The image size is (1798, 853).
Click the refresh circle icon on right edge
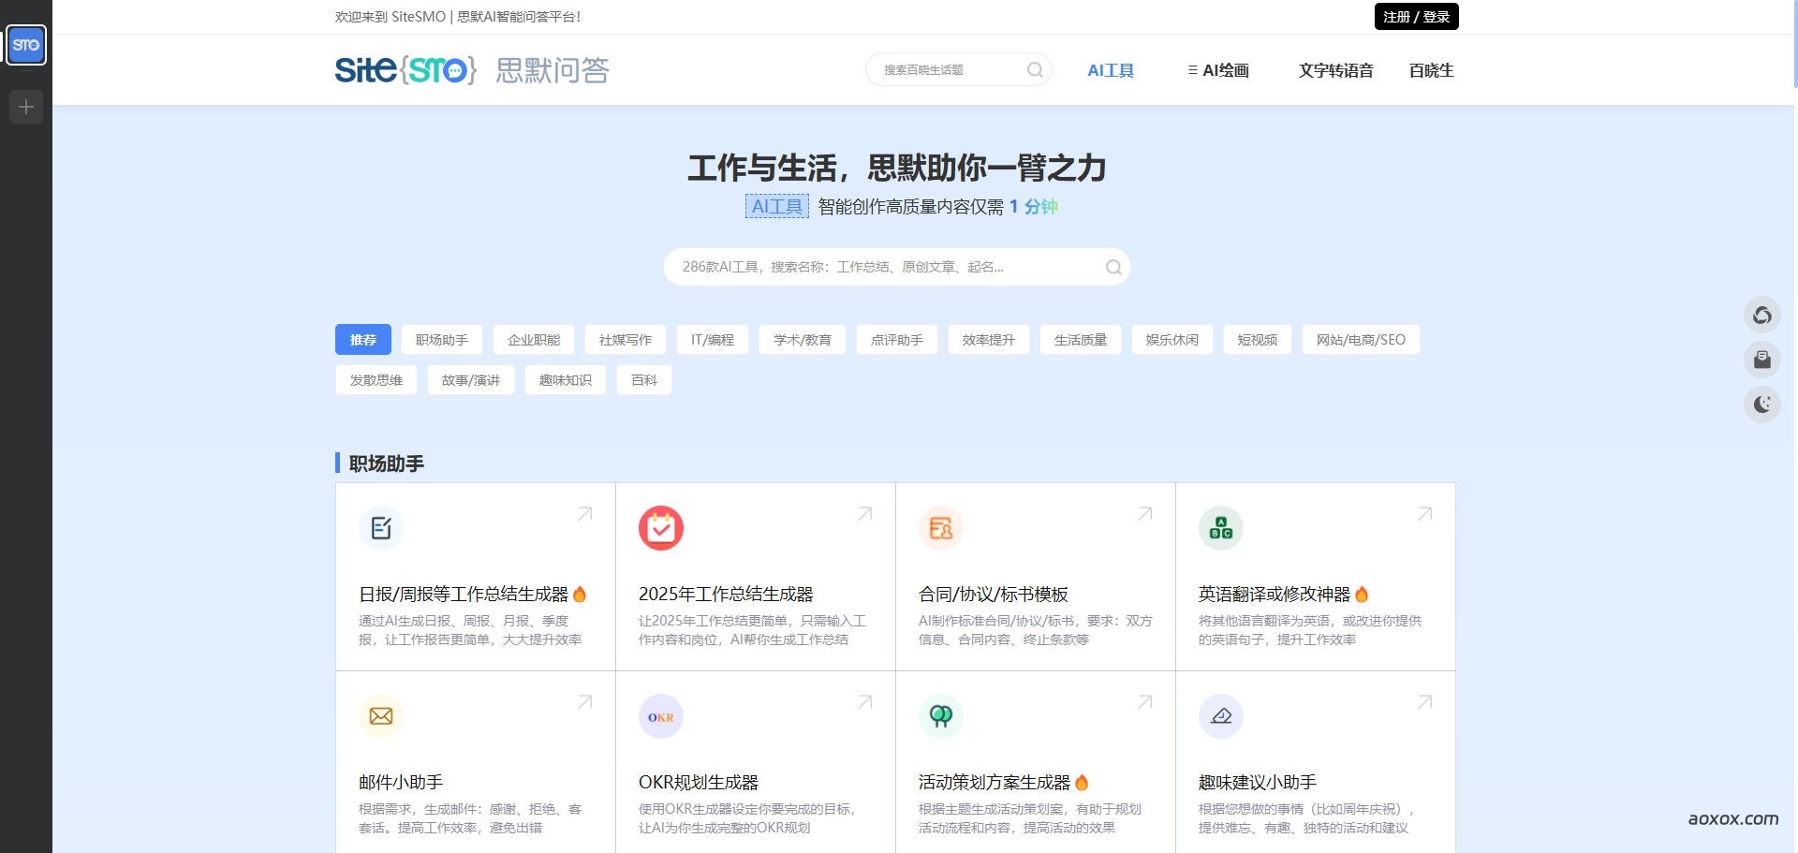click(x=1763, y=315)
